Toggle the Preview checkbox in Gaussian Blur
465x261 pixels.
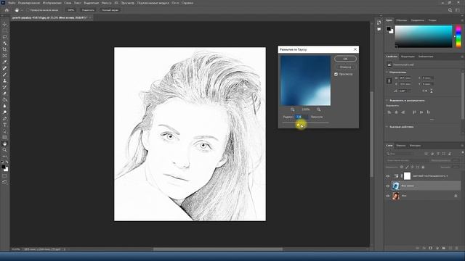click(336, 74)
